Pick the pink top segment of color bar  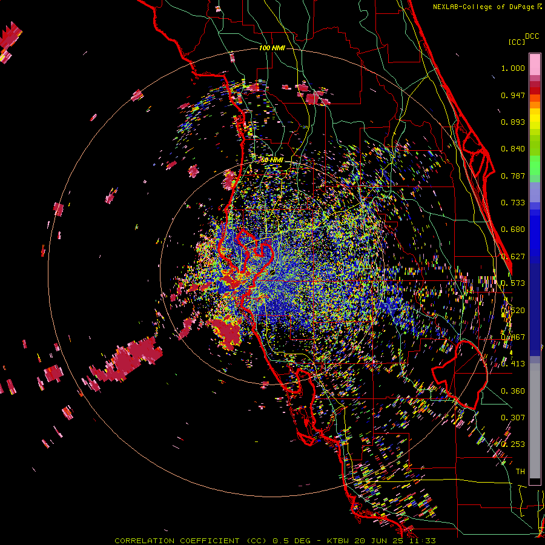click(x=535, y=64)
